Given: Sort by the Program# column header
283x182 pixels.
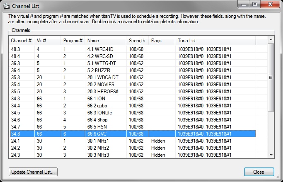Looking at the screenshot, I should coord(73,41).
